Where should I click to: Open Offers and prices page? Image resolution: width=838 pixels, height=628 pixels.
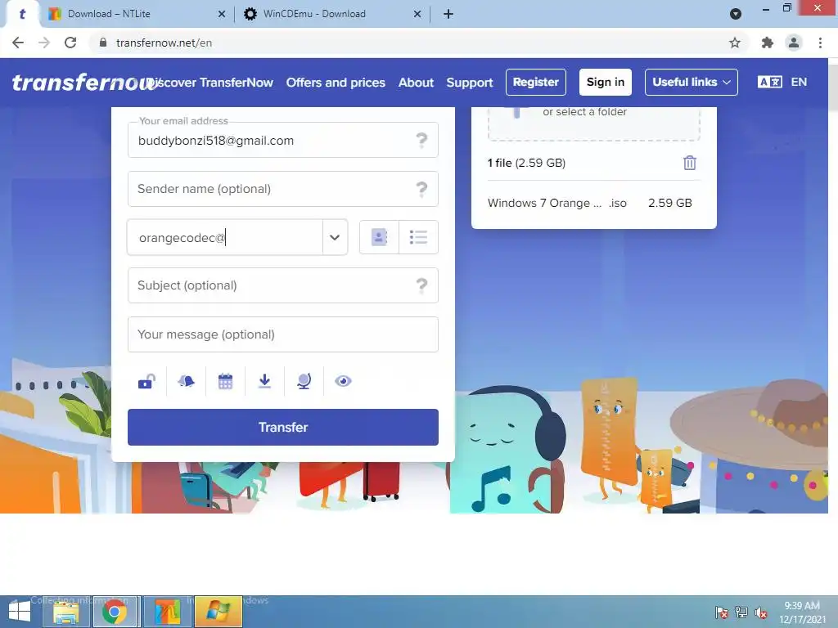[x=336, y=83]
